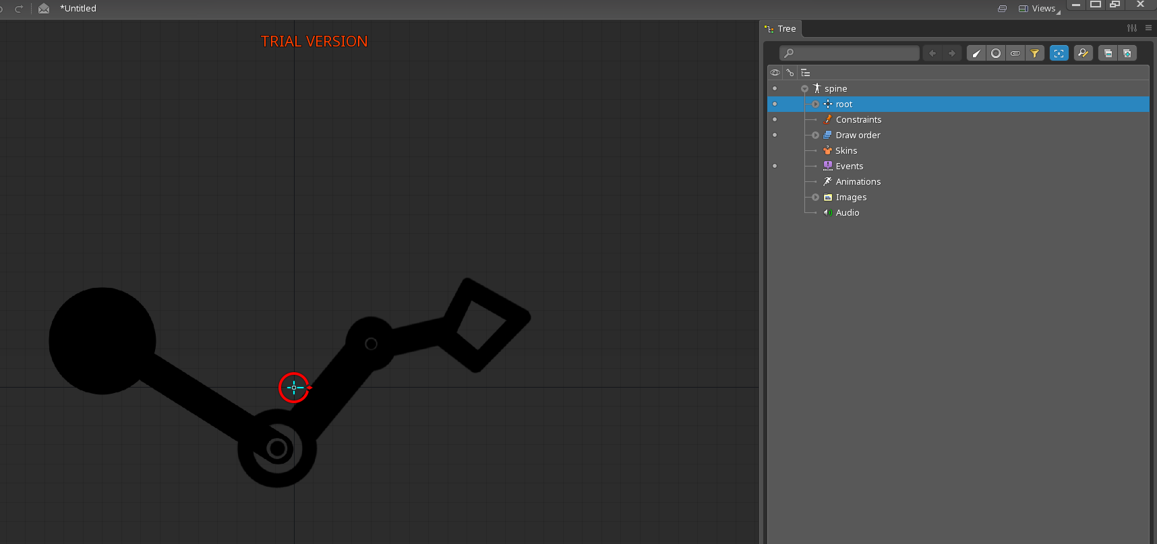Click the Animations running figure icon

828,181
